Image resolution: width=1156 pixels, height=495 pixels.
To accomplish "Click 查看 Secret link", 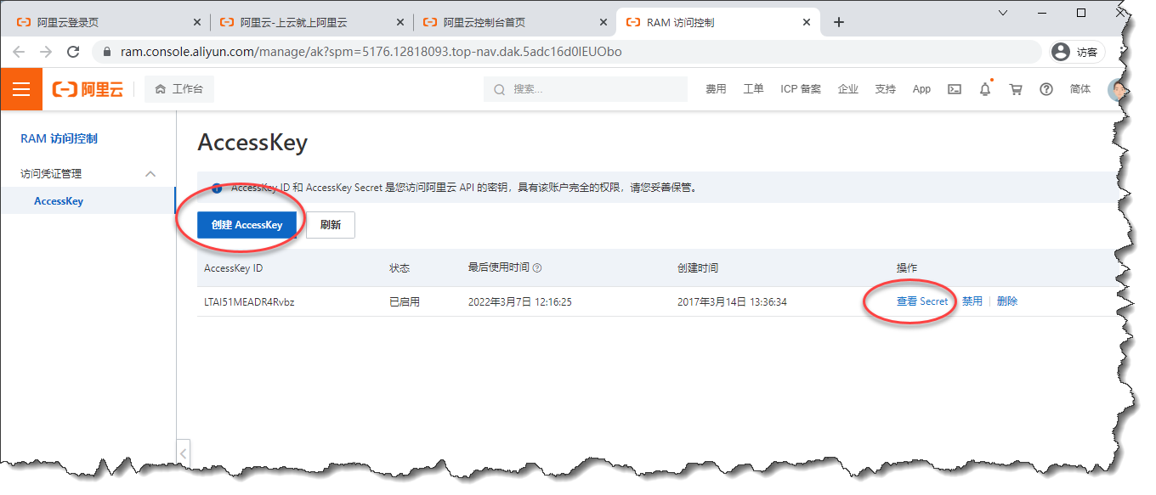I will tap(922, 301).
